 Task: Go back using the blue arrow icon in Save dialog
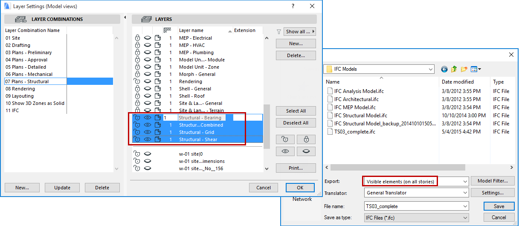pyautogui.click(x=444, y=69)
